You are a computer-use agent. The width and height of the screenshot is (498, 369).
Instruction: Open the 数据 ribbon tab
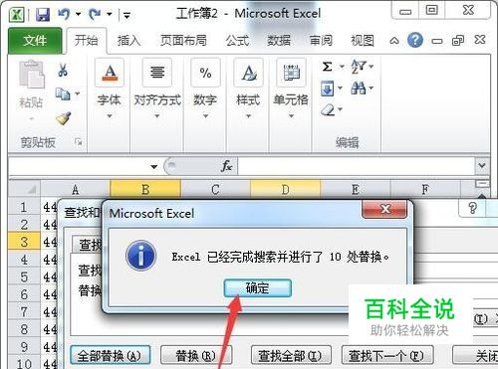279,41
